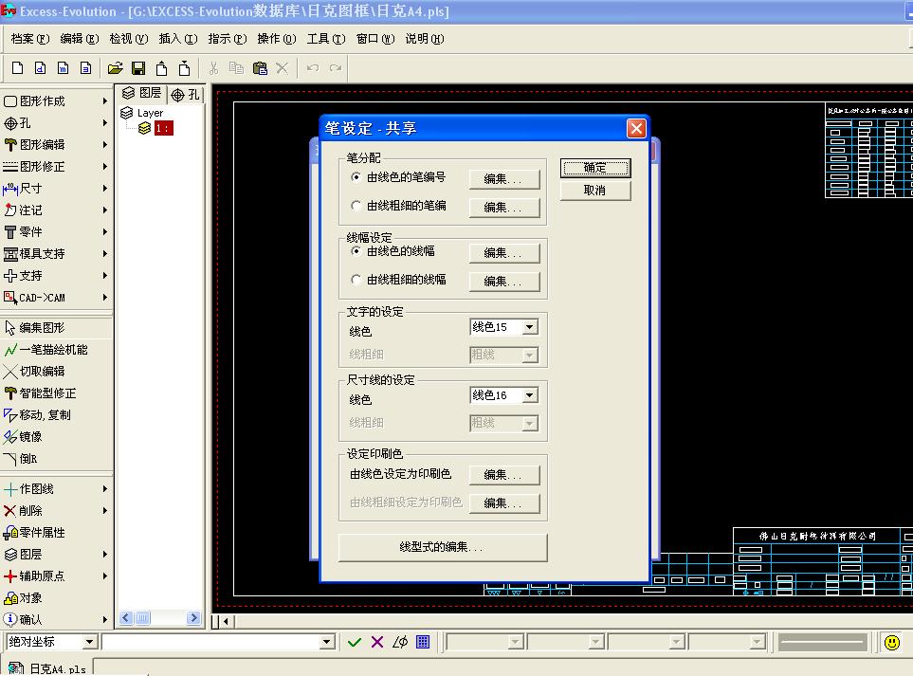Close the 笔设定 dialog

[x=636, y=128]
